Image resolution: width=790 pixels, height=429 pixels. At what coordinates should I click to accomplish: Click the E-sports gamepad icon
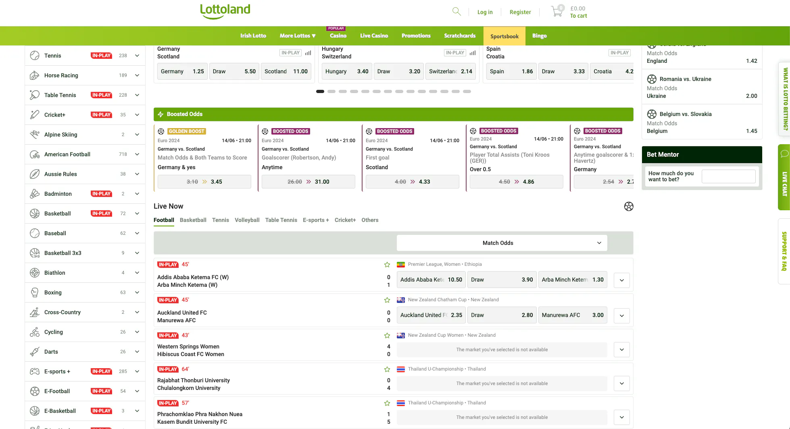35,371
